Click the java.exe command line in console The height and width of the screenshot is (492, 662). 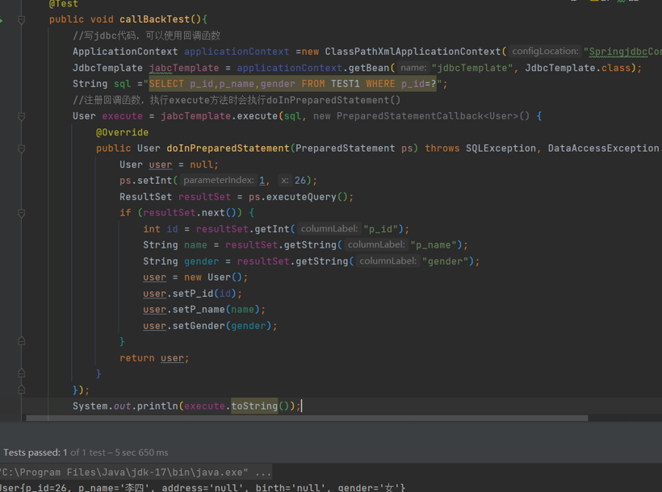point(135,472)
